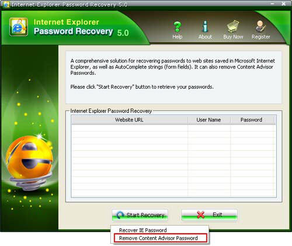
Task: Close the Password Recovery window
Action: [x=284, y=4]
